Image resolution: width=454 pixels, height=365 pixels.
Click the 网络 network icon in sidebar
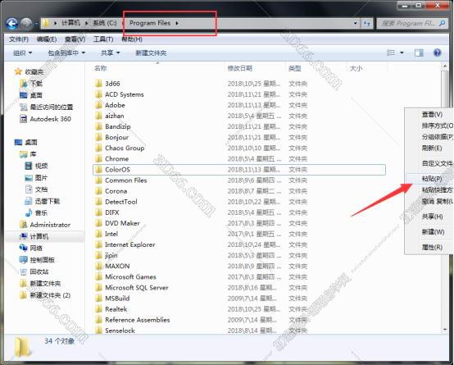pyautogui.click(x=24, y=248)
